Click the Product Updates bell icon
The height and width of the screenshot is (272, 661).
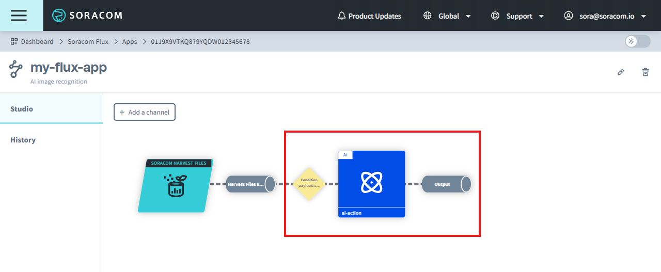341,16
